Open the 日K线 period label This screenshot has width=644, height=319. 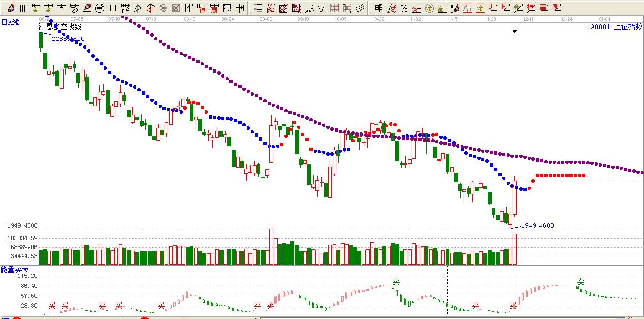click(10, 22)
